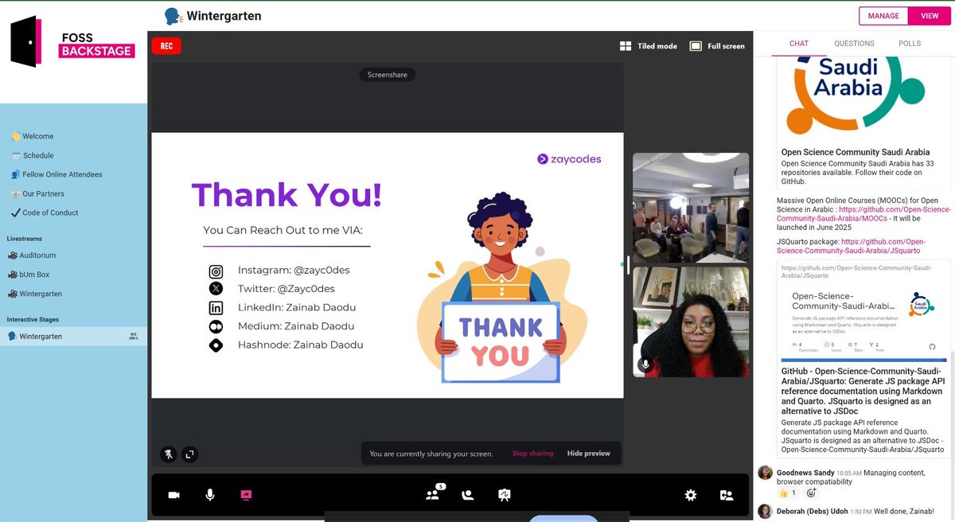The height and width of the screenshot is (522, 955).
Task: Mute the microphone in bottom toolbar
Action: click(x=210, y=495)
